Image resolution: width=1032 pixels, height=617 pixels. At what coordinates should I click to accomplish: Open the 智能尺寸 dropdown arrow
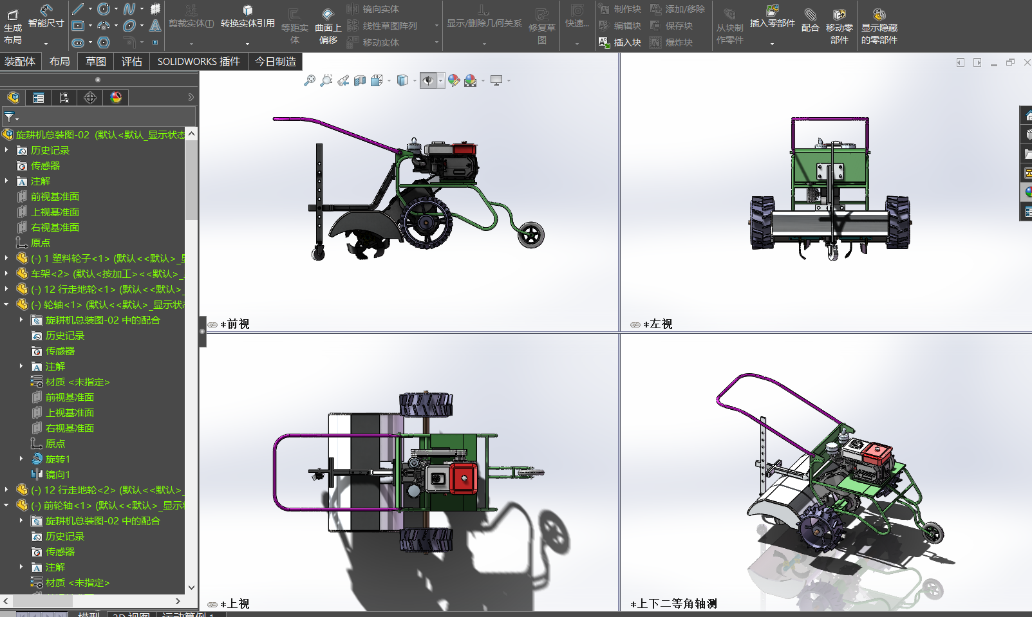46,44
